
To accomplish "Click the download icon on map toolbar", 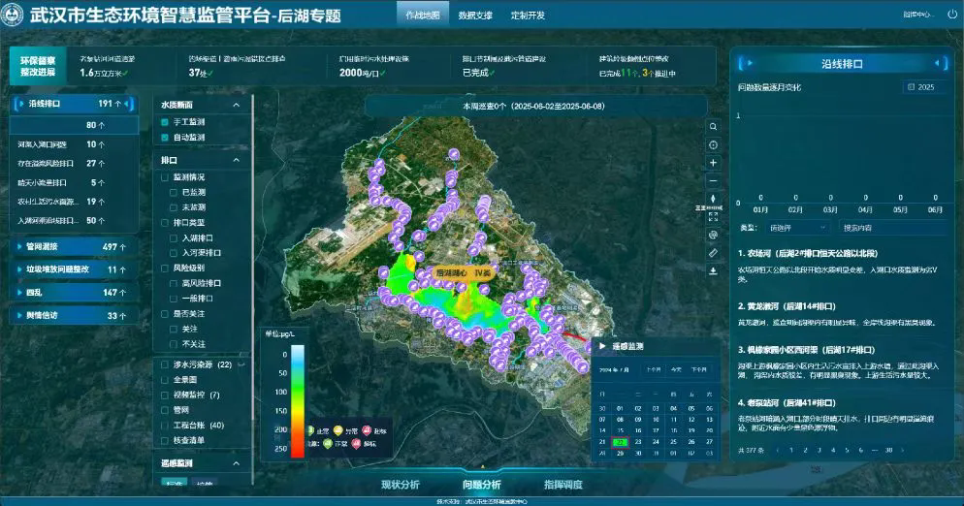I will tap(713, 271).
